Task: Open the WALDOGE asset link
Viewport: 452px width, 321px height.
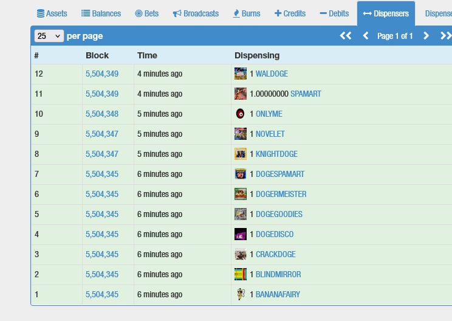Action: click(272, 74)
